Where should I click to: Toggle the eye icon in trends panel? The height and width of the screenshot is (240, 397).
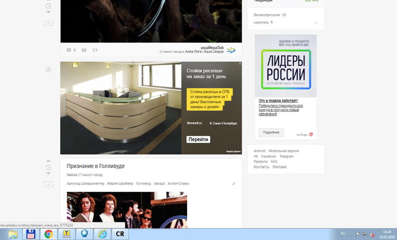[316, 23]
